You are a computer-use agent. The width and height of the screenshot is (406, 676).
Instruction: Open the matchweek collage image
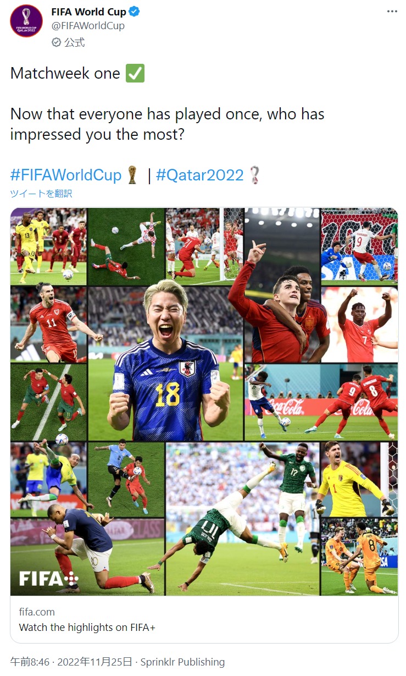click(x=204, y=402)
